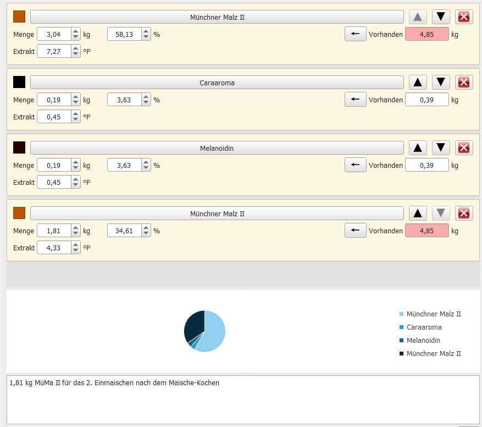482x427 pixels.
Task: Increase Caraaroma Menge with up spinner
Action: pyautogui.click(x=75, y=97)
